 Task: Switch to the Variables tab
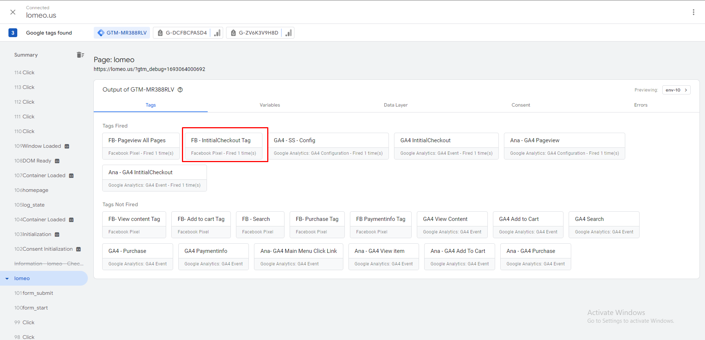pos(269,105)
